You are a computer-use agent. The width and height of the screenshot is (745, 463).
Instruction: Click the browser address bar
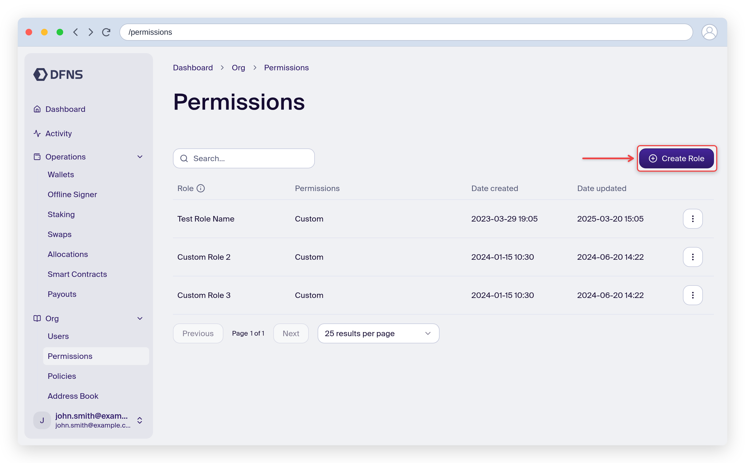tap(406, 32)
